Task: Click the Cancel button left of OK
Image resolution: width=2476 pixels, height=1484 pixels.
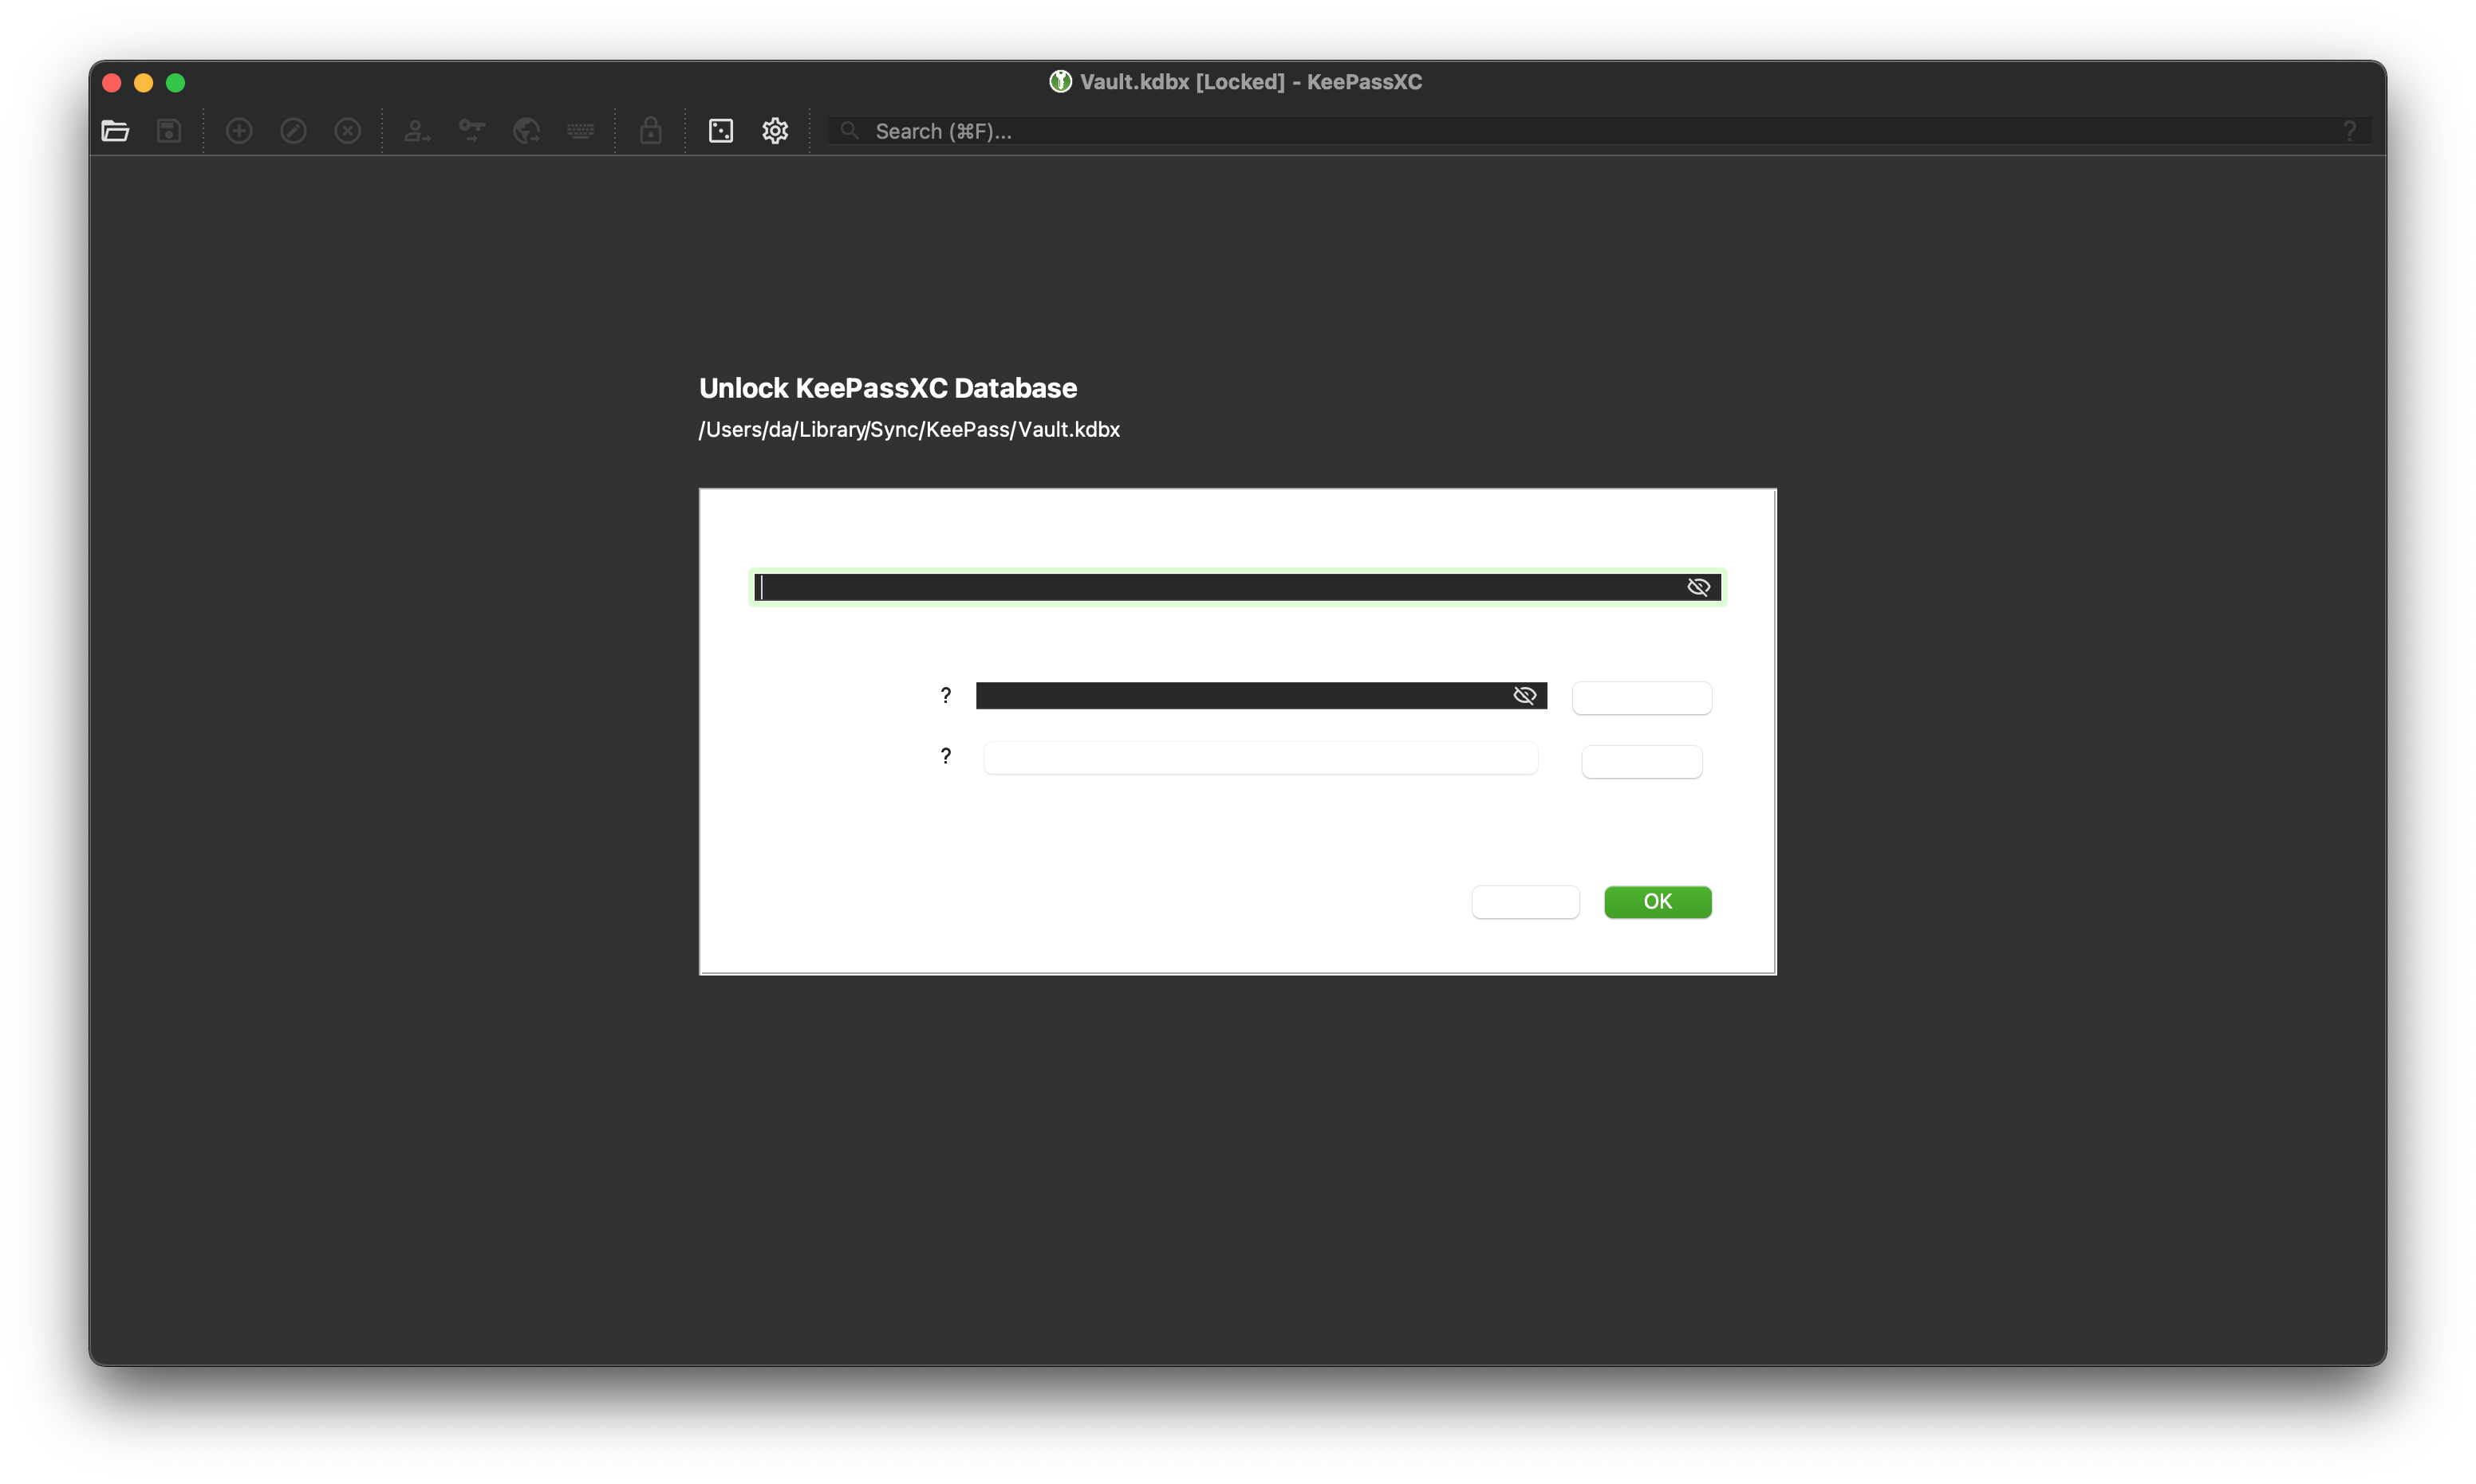Action: tap(1525, 901)
